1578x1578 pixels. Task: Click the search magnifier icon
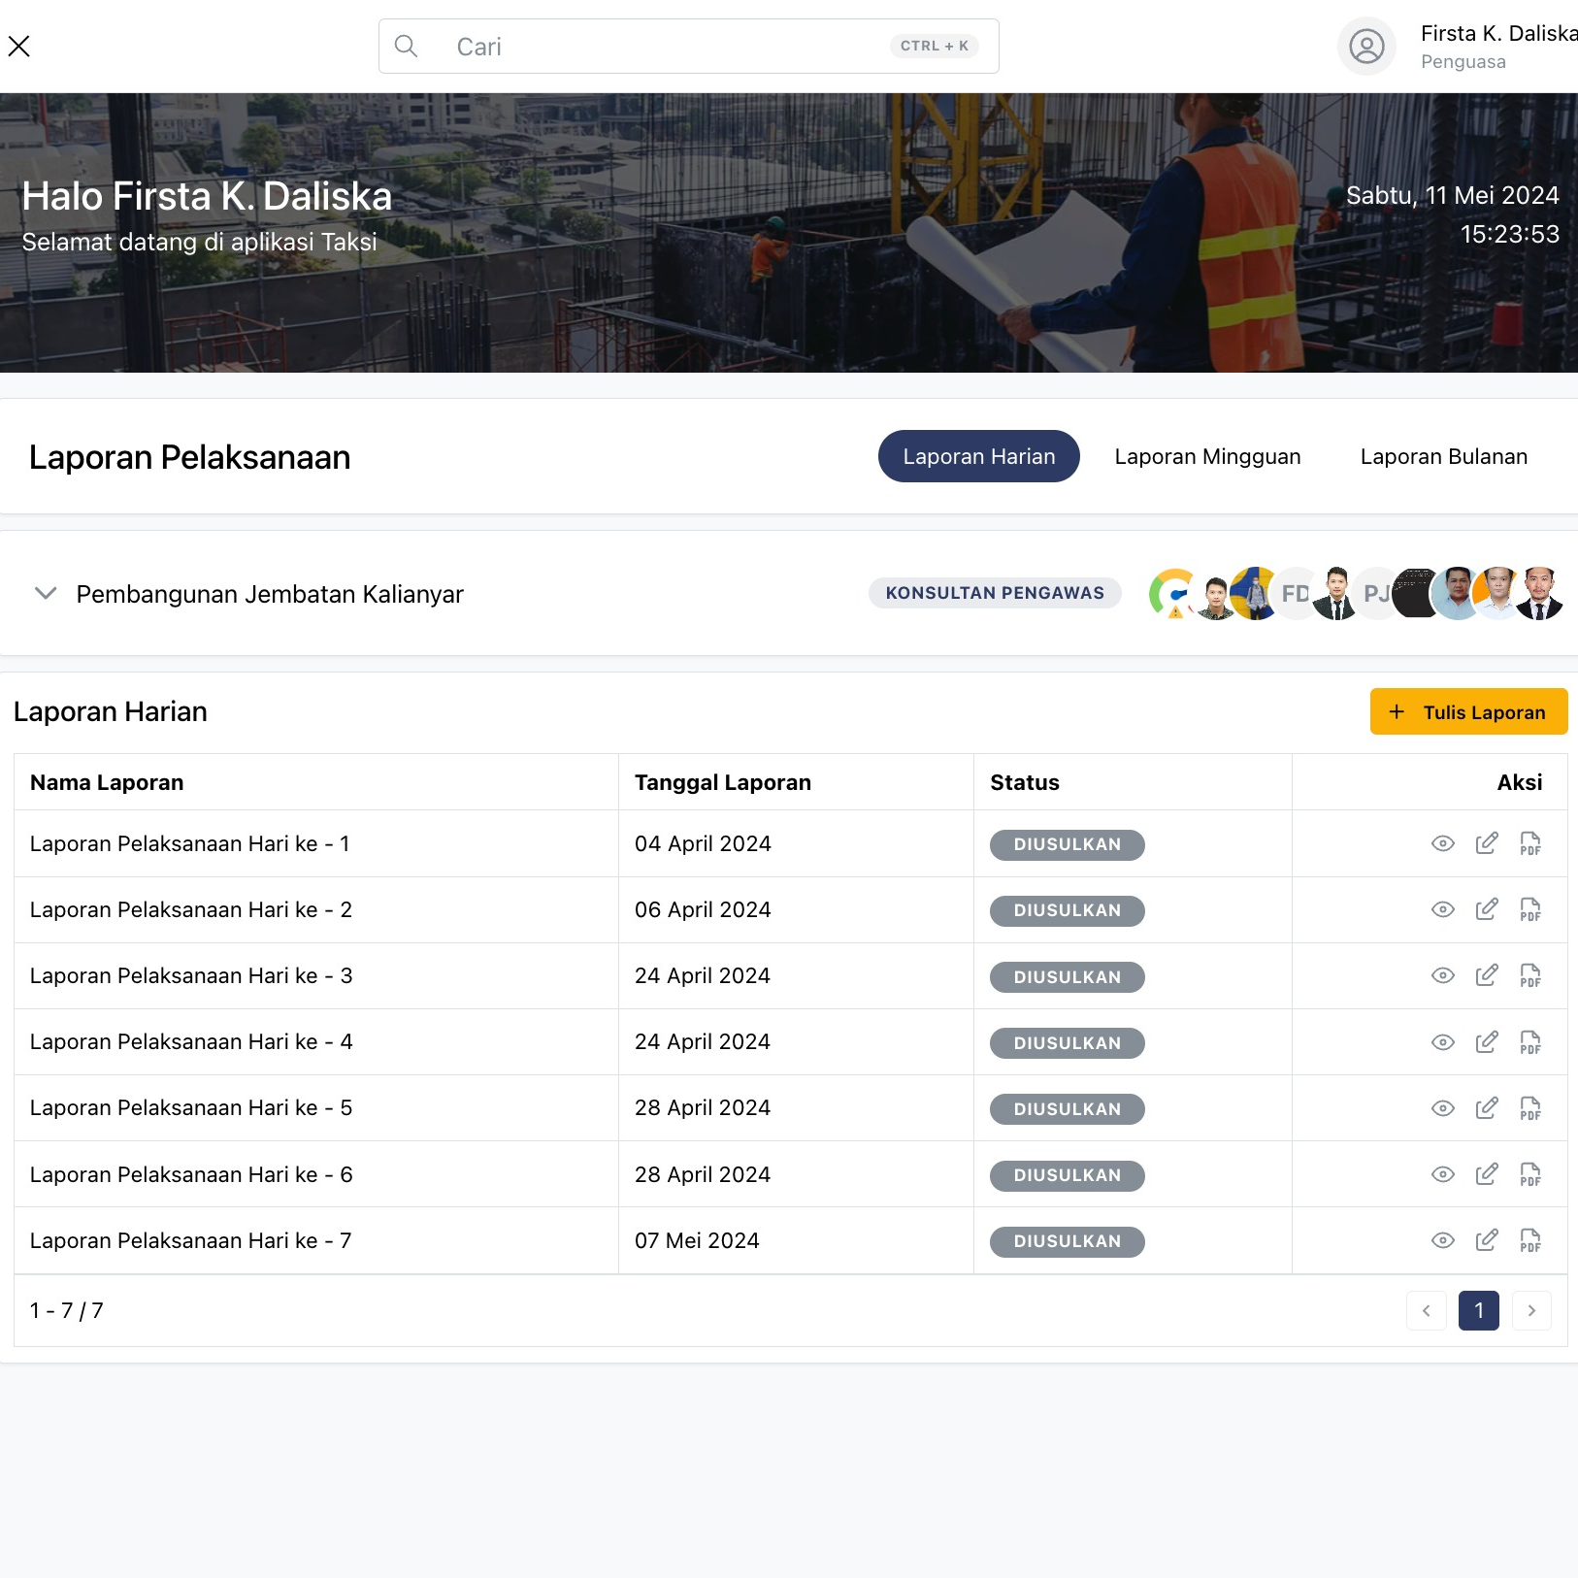coord(407,47)
